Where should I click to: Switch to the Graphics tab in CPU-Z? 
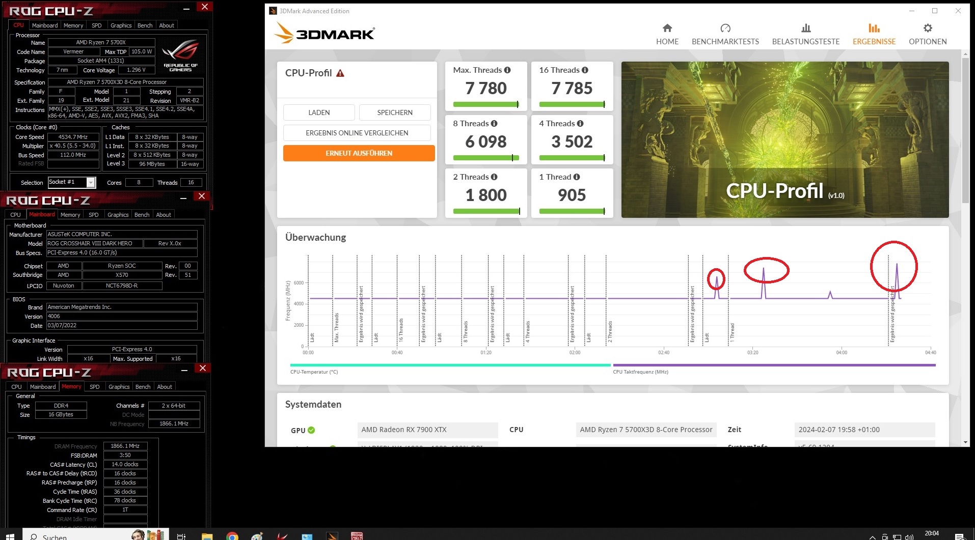click(121, 25)
